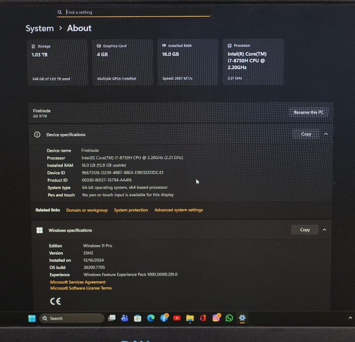Image resolution: width=355 pixels, height=342 pixels.
Task: Click the 16.0 GB (15.8 GB usable) value
Action: coord(104,165)
